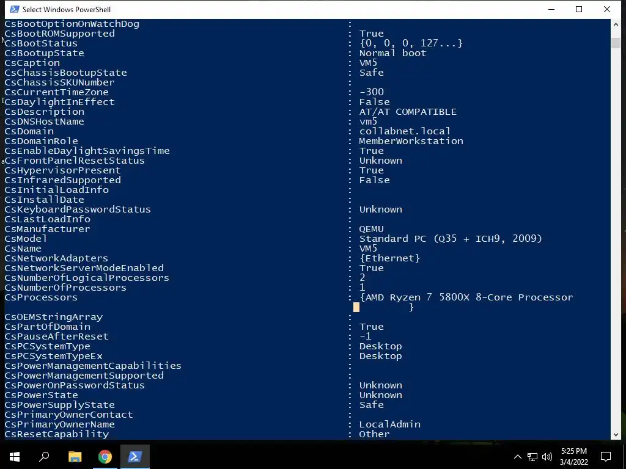This screenshot has height=469, width=626.
Task: Click the CsPowerSupplyState property name
Action: point(59,405)
